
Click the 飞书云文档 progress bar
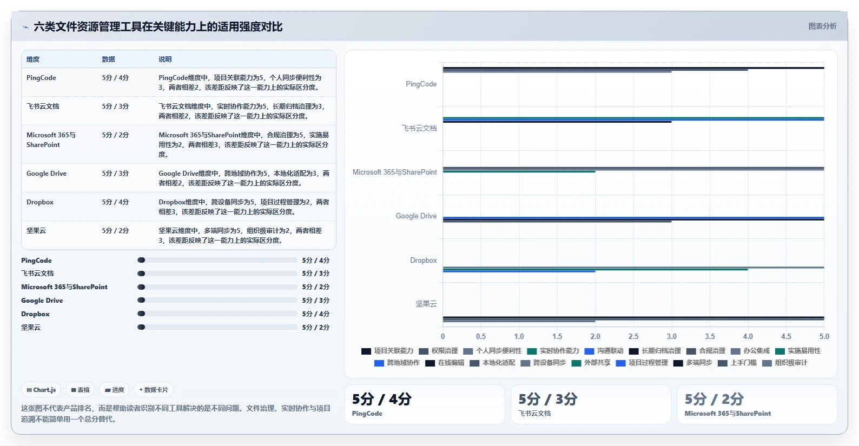tap(217, 274)
